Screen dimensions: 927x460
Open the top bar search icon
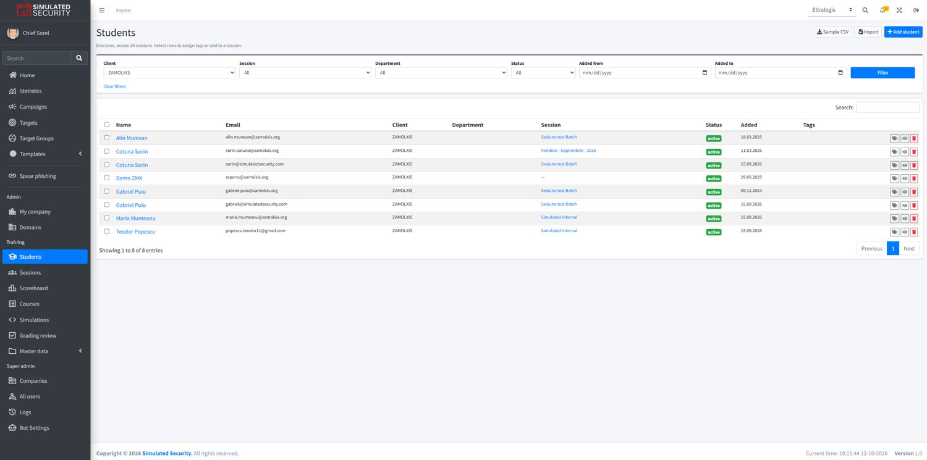(865, 10)
